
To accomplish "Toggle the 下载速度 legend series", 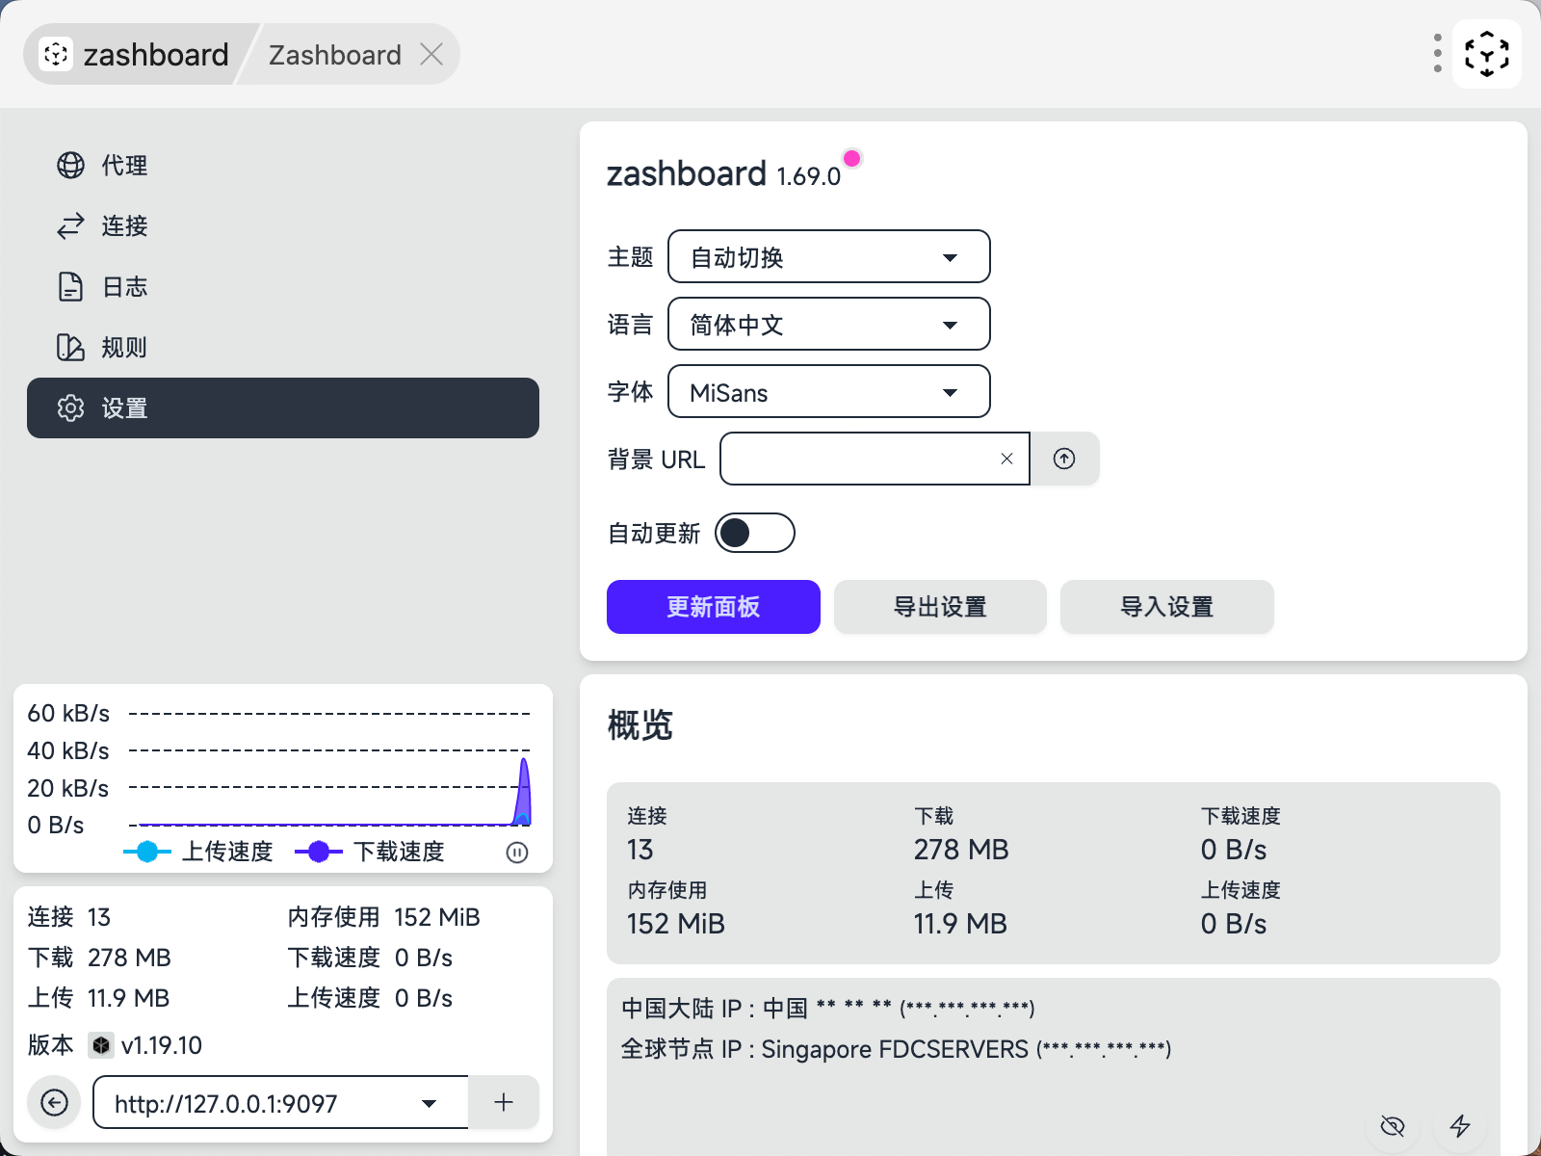I will click(370, 852).
